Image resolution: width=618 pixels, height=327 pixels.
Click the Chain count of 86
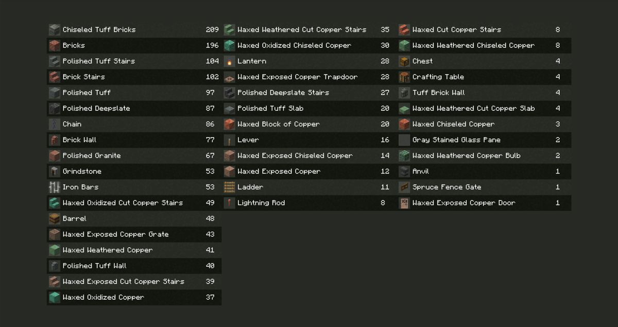[x=210, y=124]
